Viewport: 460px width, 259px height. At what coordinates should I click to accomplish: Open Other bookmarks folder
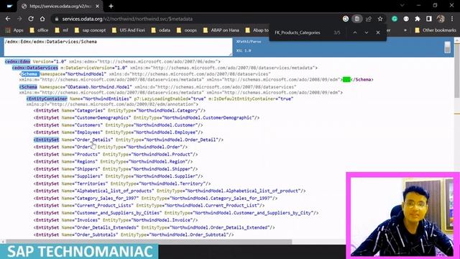436,30
